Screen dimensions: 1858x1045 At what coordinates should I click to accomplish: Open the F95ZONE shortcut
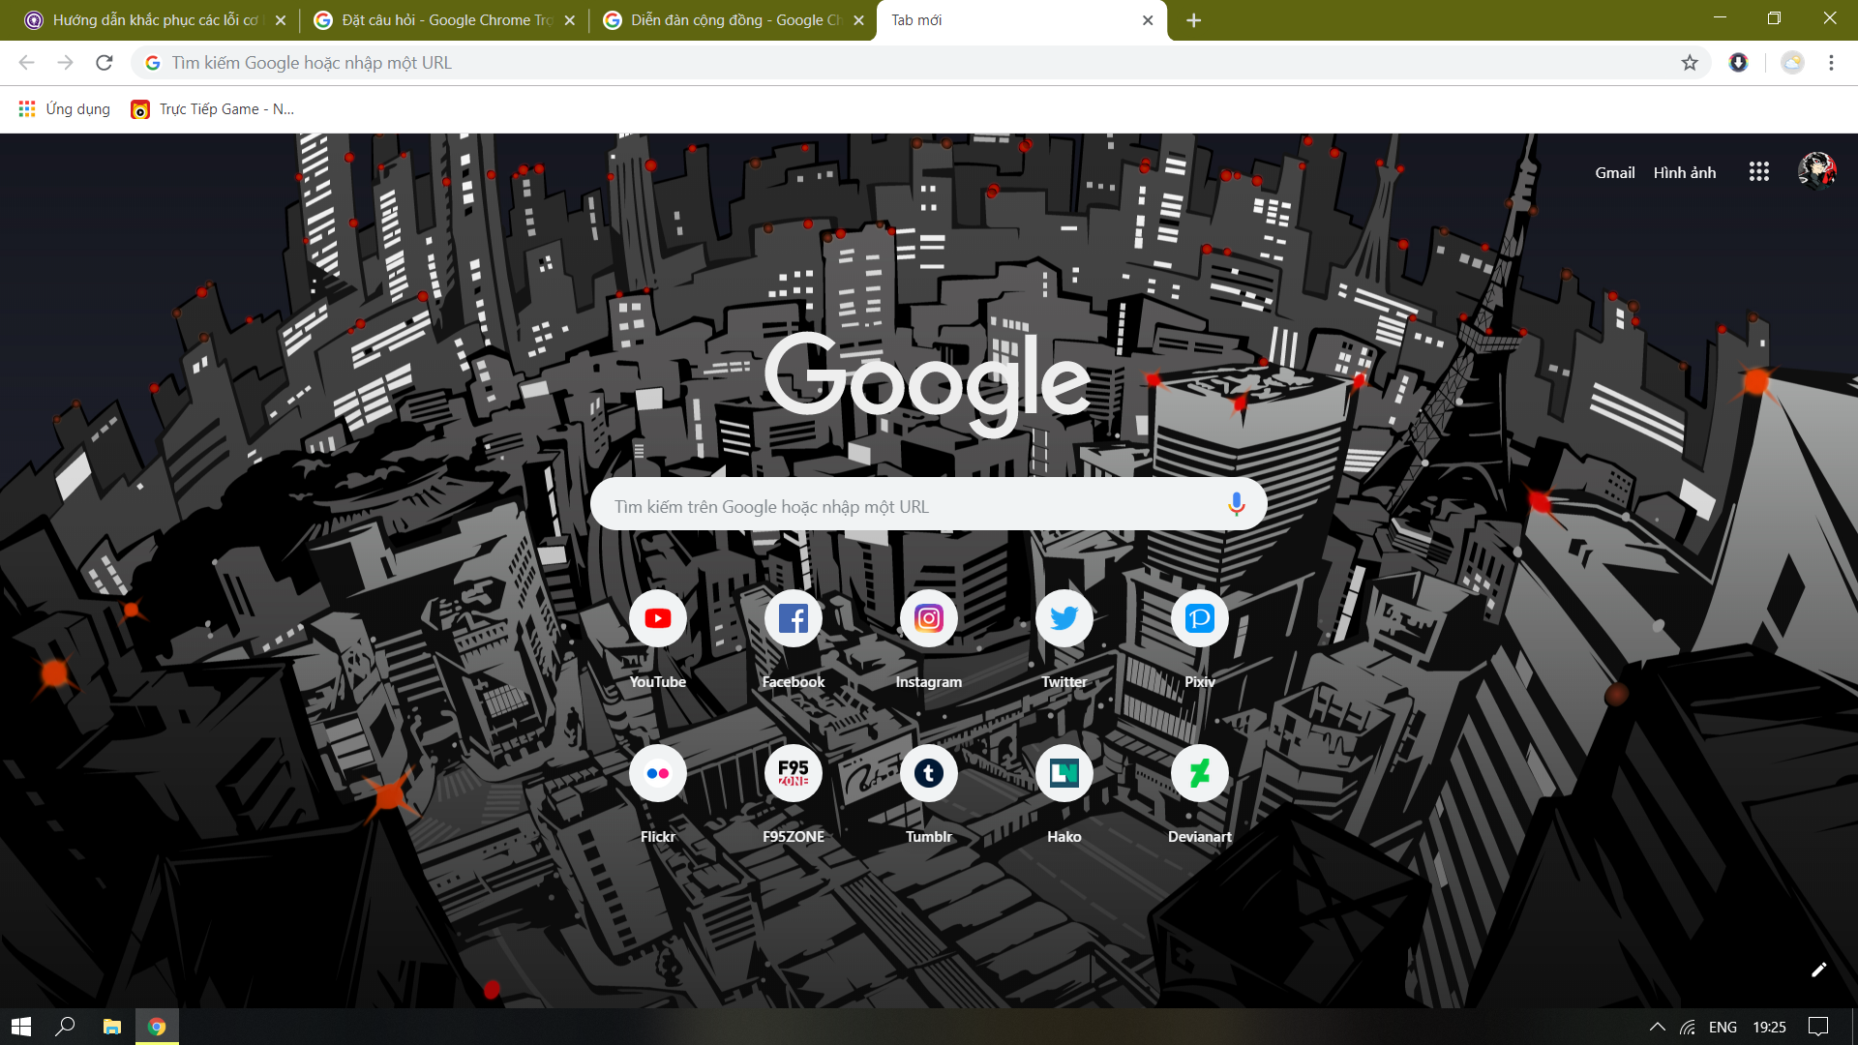[x=794, y=773]
